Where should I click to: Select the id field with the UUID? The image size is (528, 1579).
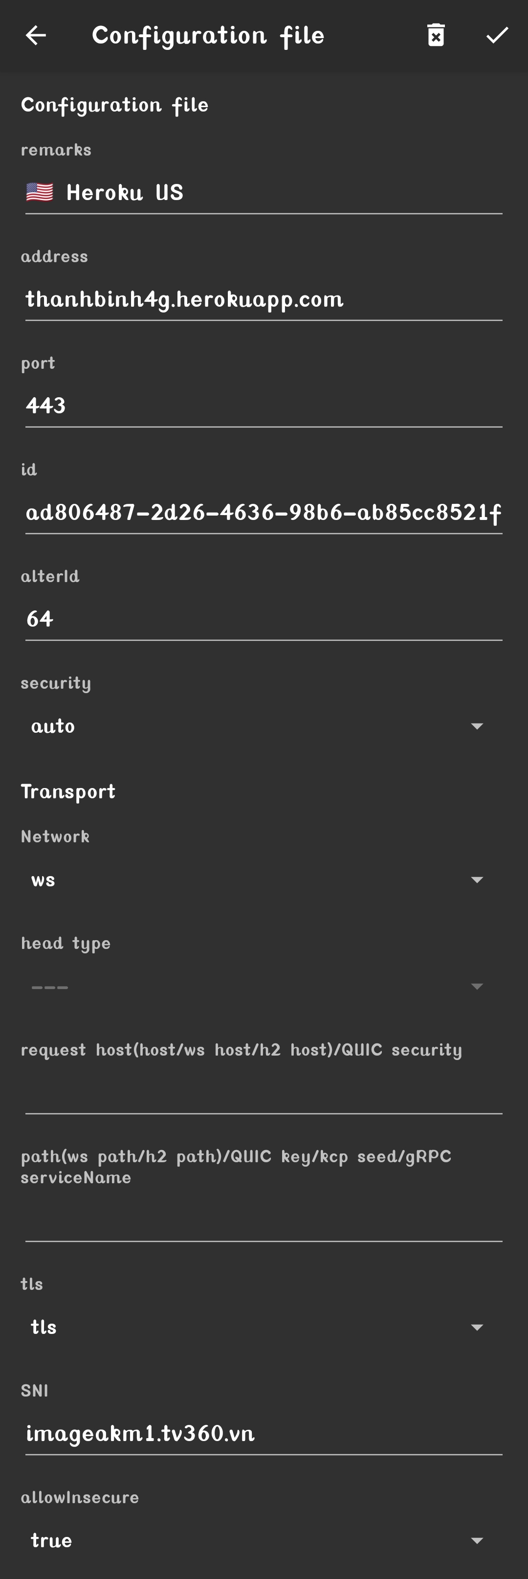pos(264,514)
